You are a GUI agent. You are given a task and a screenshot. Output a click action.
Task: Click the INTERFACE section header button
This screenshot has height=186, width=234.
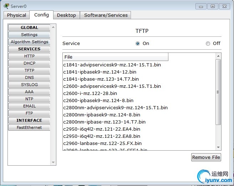pos(29,120)
